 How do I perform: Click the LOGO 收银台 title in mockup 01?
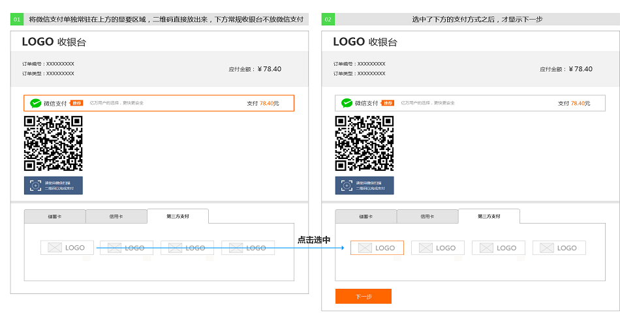54,42
